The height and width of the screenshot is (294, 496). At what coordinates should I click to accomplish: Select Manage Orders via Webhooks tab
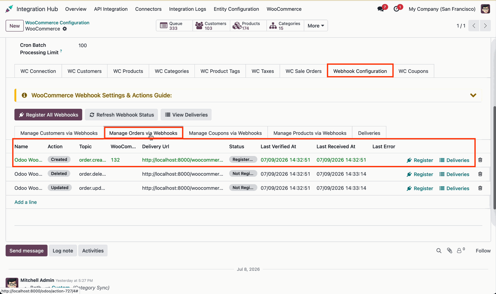[143, 133]
